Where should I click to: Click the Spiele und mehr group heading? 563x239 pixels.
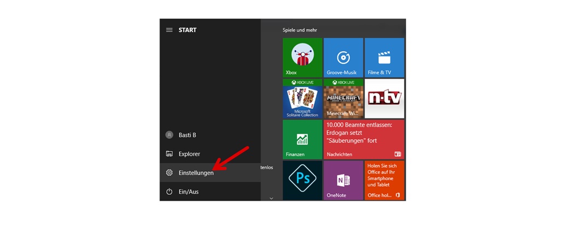300,30
